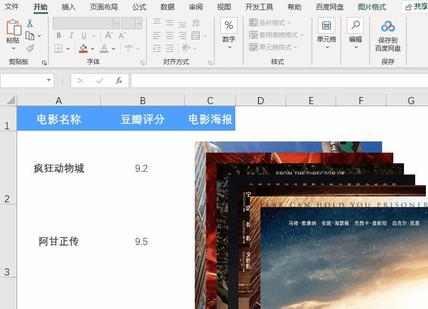
Task: Switch to the 公式 tab
Action: [139, 7]
